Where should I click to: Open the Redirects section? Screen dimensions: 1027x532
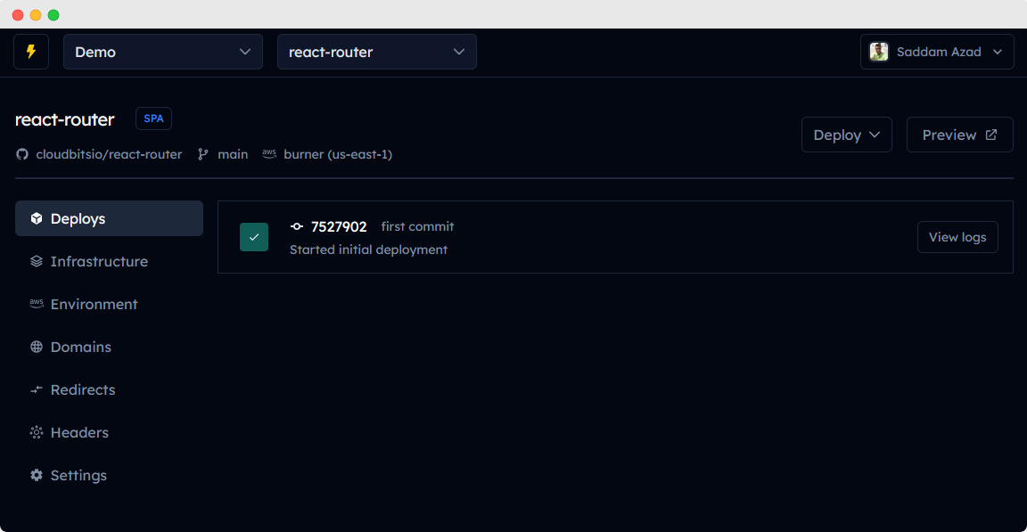(x=109, y=389)
